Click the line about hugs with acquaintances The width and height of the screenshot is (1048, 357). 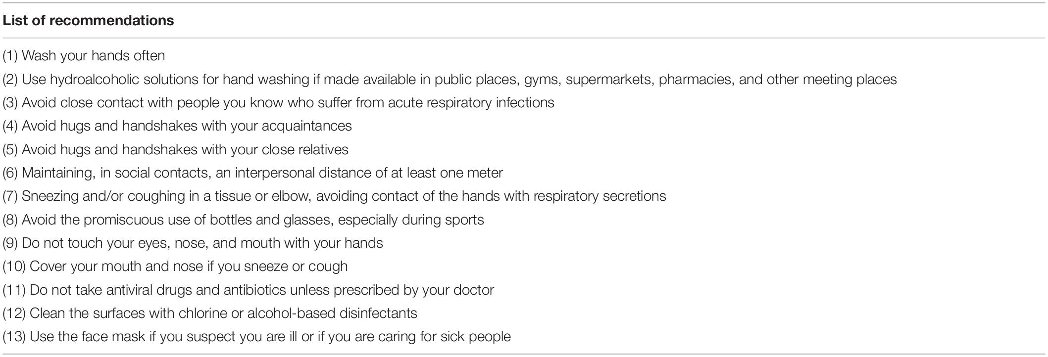click(x=177, y=126)
